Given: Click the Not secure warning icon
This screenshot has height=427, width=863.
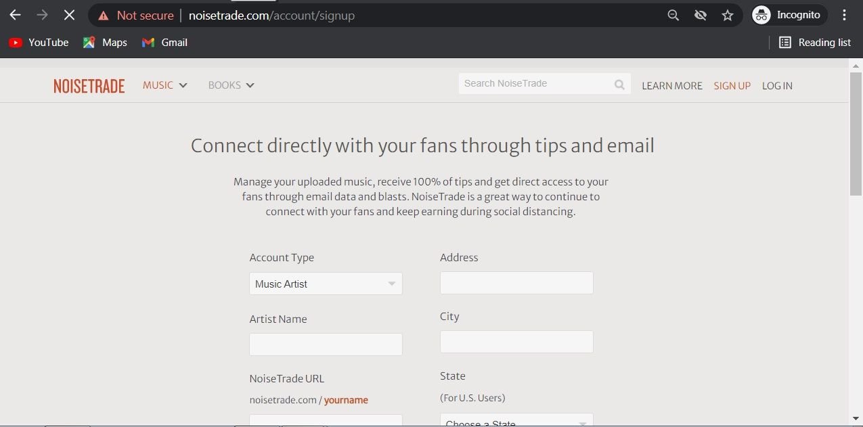Looking at the screenshot, I should [x=103, y=15].
